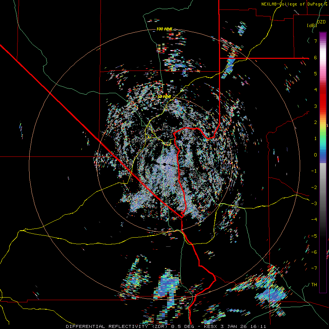Click the "6" value on the color scale

pos(315,57)
